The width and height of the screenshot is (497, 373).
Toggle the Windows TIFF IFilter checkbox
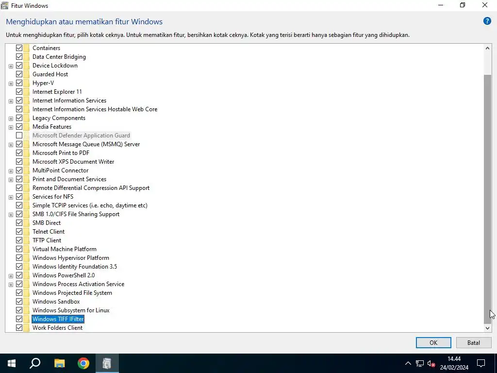[x=19, y=319]
